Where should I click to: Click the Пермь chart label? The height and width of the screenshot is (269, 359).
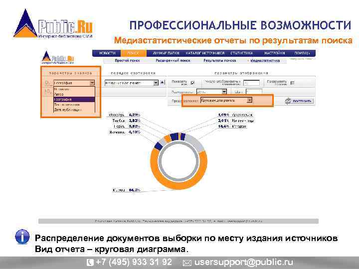[120, 126]
